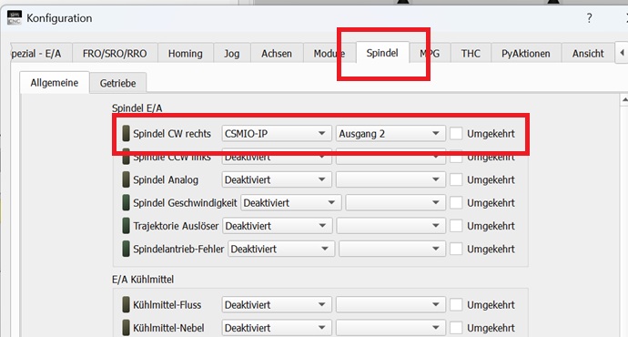This screenshot has width=628, height=337.
Task: Go to the Achsen tab
Action: point(277,54)
